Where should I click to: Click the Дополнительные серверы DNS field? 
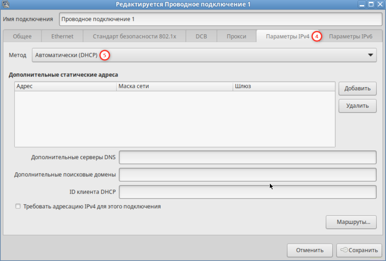(248, 157)
